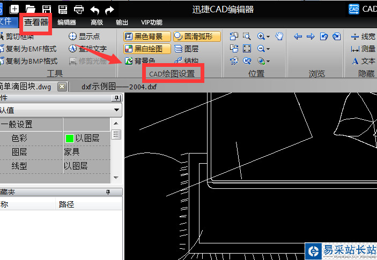Select the Pan hand tool
The height and width of the screenshot is (260, 377).
pyautogui.click(x=279, y=36)
